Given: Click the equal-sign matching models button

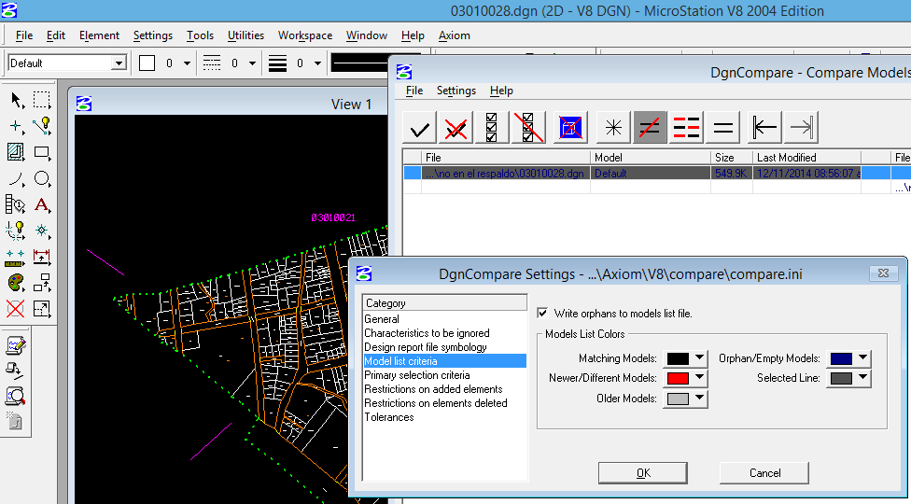Looking at the screenshot, I should coord(722,128).
